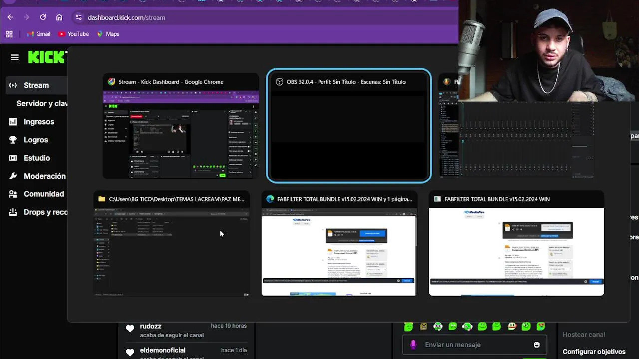Click the Stream icon in the Kick sidebar
This screenshot has width=639, height=359.
coord(13,85)
